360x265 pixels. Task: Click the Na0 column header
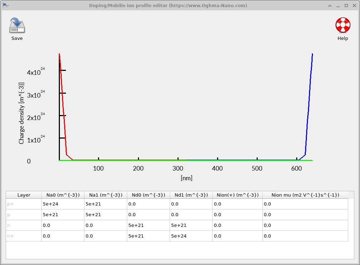pyautogui.click(x=63, y=195)
